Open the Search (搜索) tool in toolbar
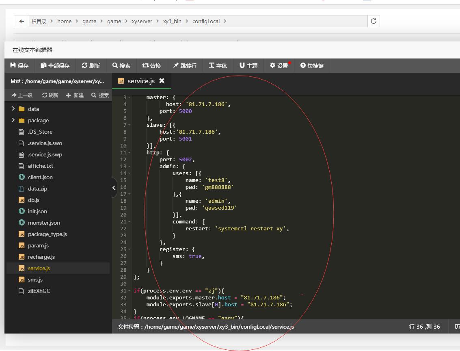 pyautogui.click(x=121, y=66)
